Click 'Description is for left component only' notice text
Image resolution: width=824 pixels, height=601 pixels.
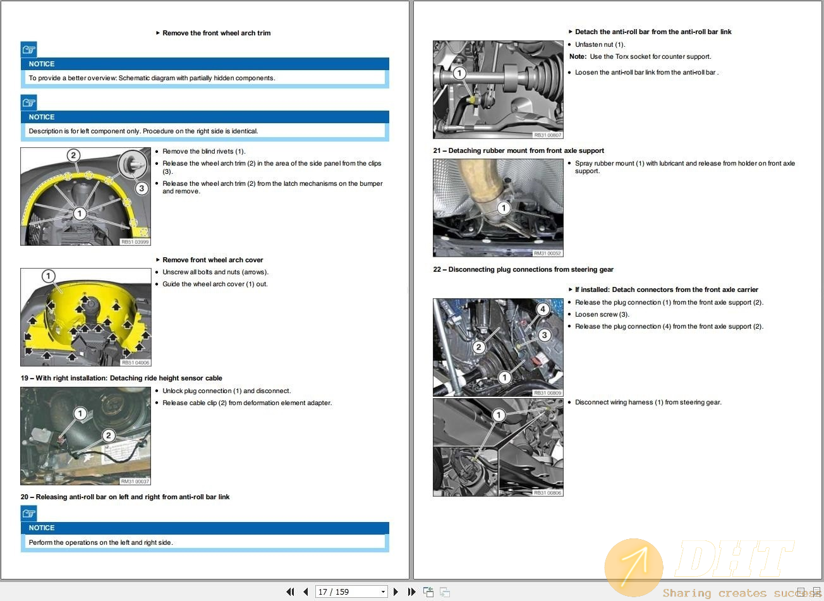(x=143, y=131)
